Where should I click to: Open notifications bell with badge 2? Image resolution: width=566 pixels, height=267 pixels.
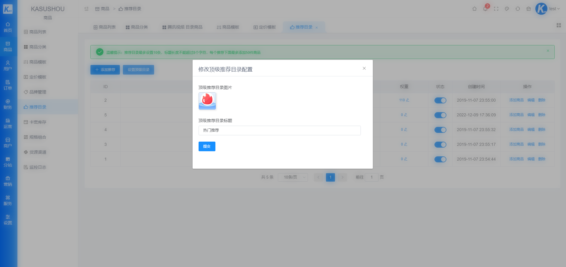point(485,9)
